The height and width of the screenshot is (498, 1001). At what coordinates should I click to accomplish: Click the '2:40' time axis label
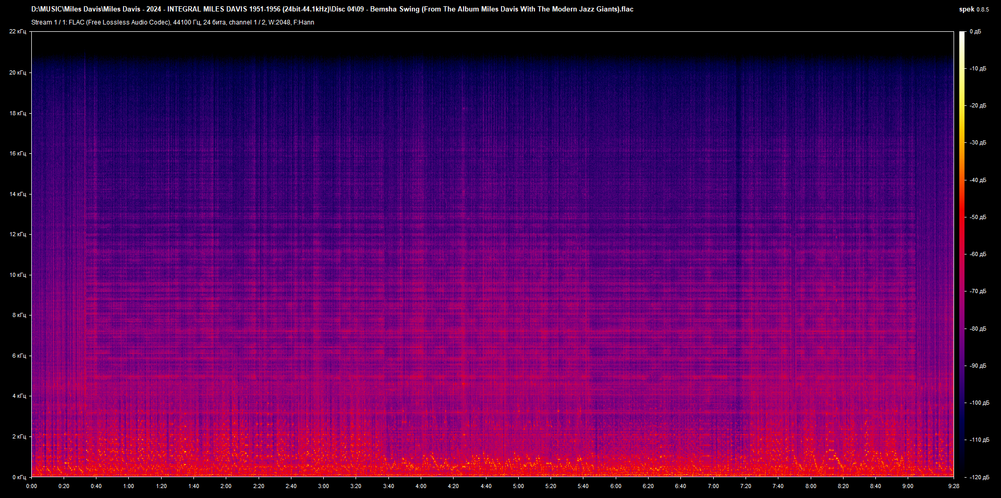tap(291, 486)
